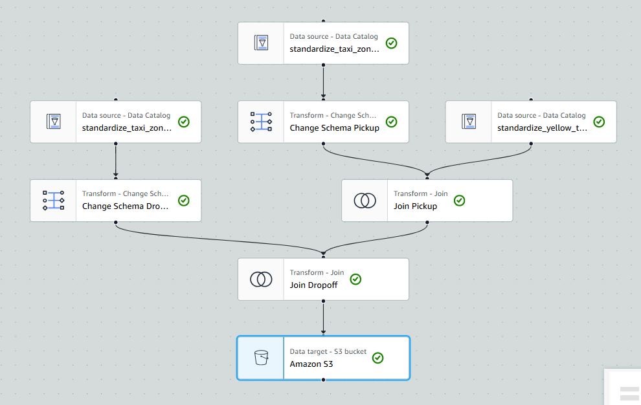Click the green checkmark on Join Pickup

[x=459, y=201]
